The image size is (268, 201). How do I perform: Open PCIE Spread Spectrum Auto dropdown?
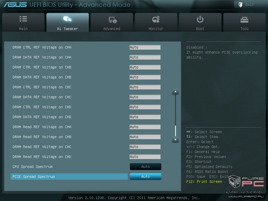pos(145,177)
